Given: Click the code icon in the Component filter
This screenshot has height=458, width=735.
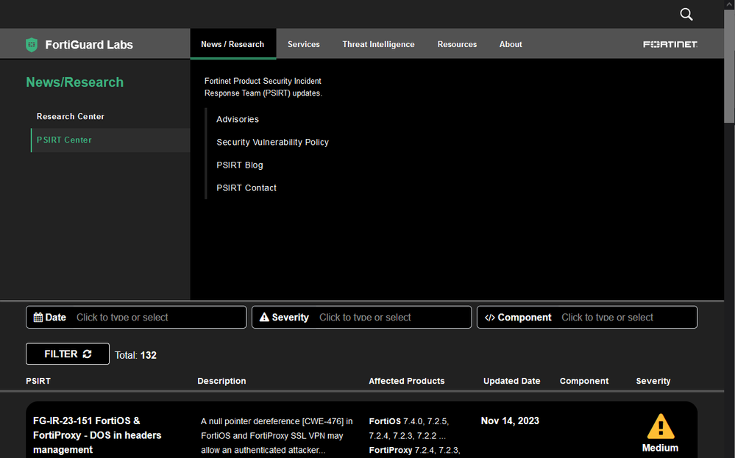Looking at the screenshot, I should click(x=491, y=317).
